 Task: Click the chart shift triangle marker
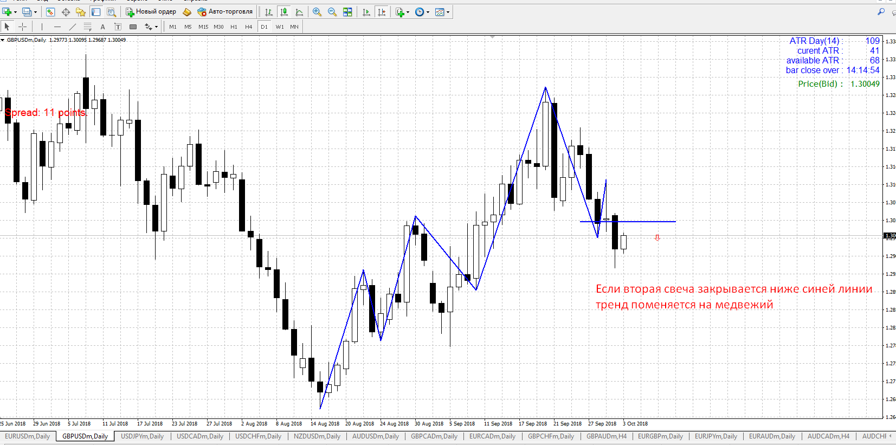[x=492, y=36]
